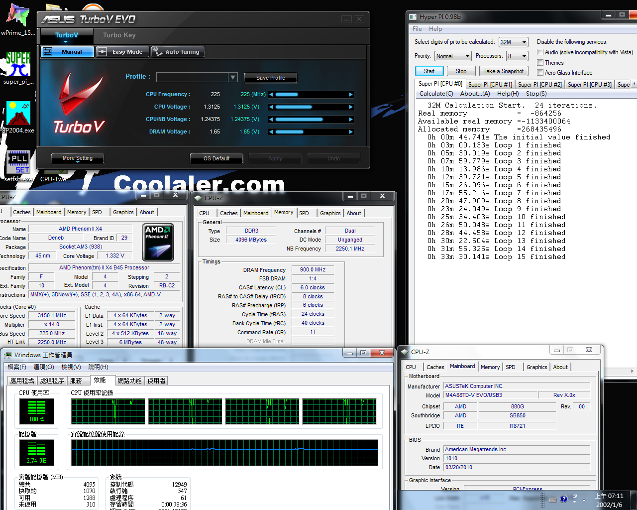Viewport: 637px width, 510px height.
Task: Click the CPU/NB Voltage slider track
Action: coord(311,120)
